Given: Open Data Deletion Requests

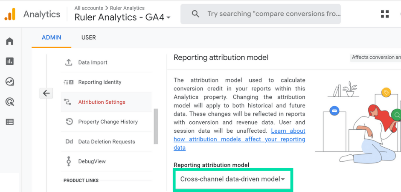Looking at the screenshot, I should [x=106, y=142].
